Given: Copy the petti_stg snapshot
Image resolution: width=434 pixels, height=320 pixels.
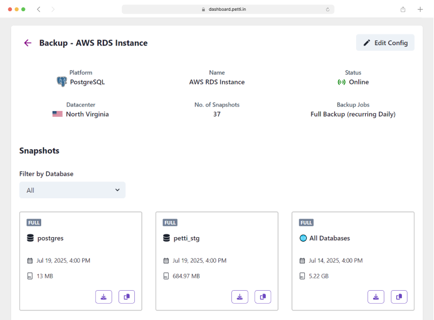Looking at the screenshot, I should click(263, 297).
